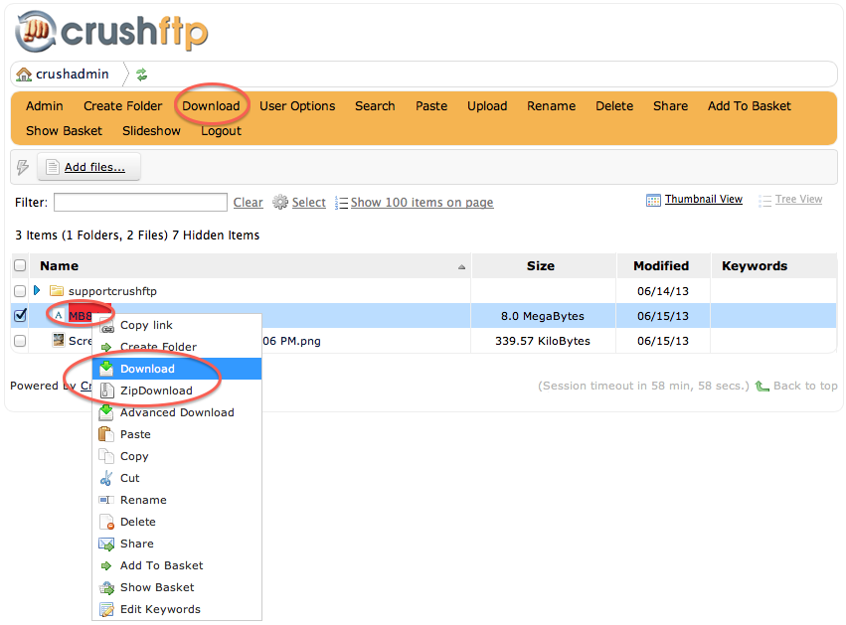
Task: Click Logout in the toolbar
Action: tap(222, 131)
